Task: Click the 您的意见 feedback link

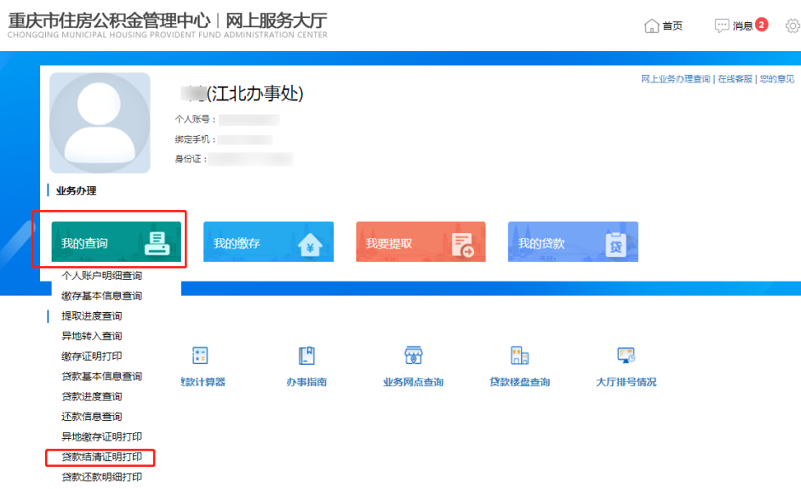Action: coord(776,79)
